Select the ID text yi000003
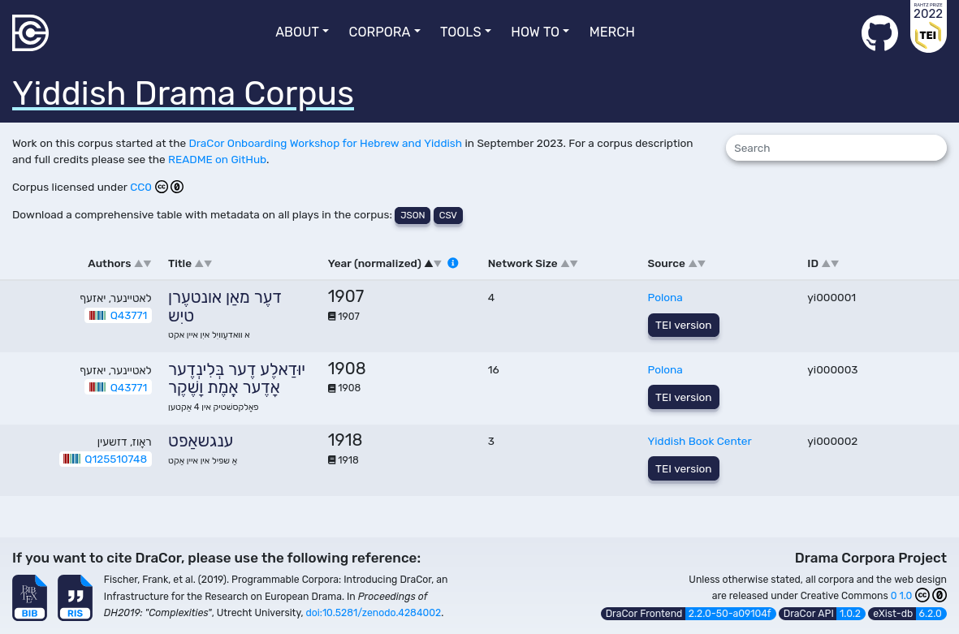Image resolution: width=959 pixels, height=634 pixels. point(832,370)
